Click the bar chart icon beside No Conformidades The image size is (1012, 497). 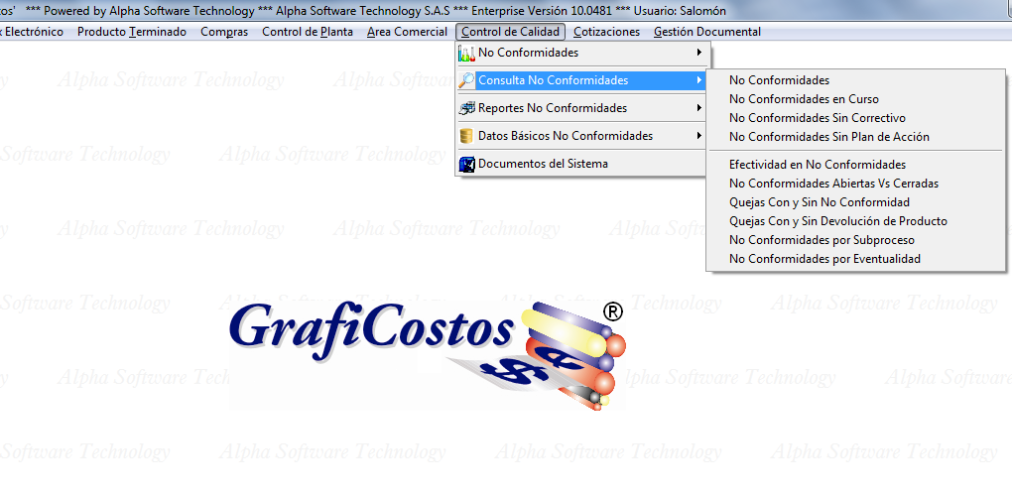466,53
